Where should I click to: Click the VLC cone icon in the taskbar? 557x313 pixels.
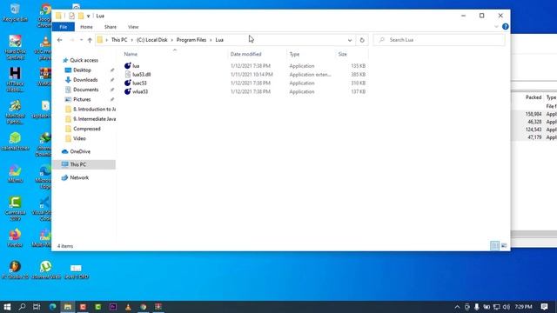(x=128, y=307)
